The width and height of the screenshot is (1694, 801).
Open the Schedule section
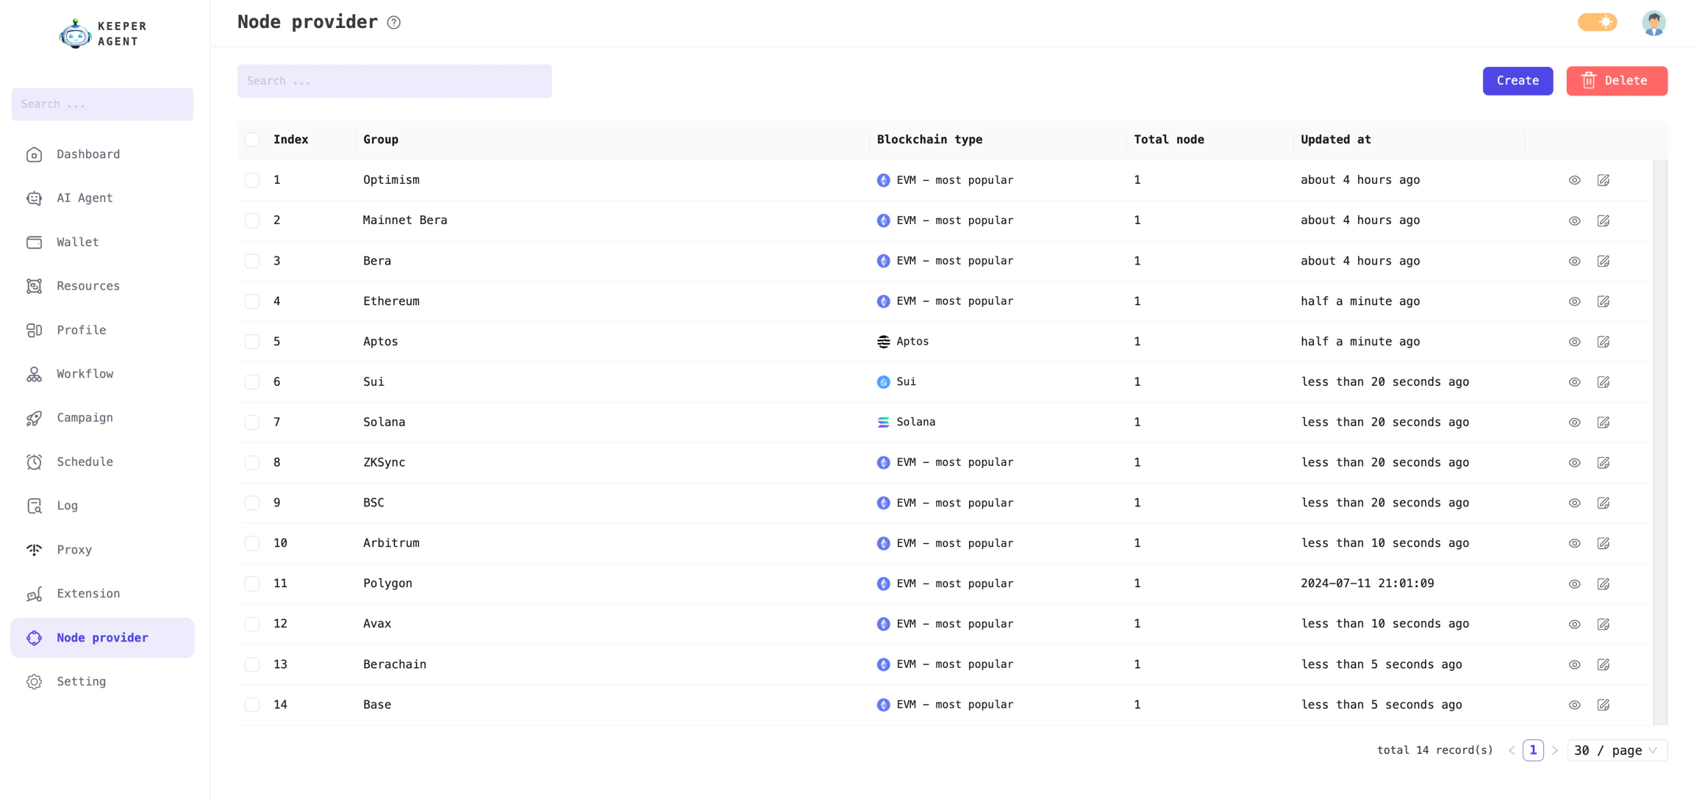[84, 461]
